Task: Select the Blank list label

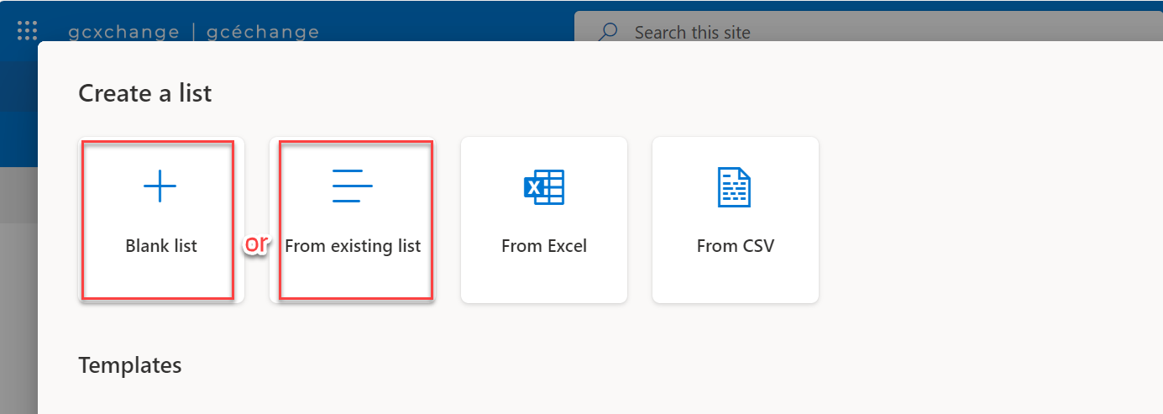Action: click(x=161, y=246)
